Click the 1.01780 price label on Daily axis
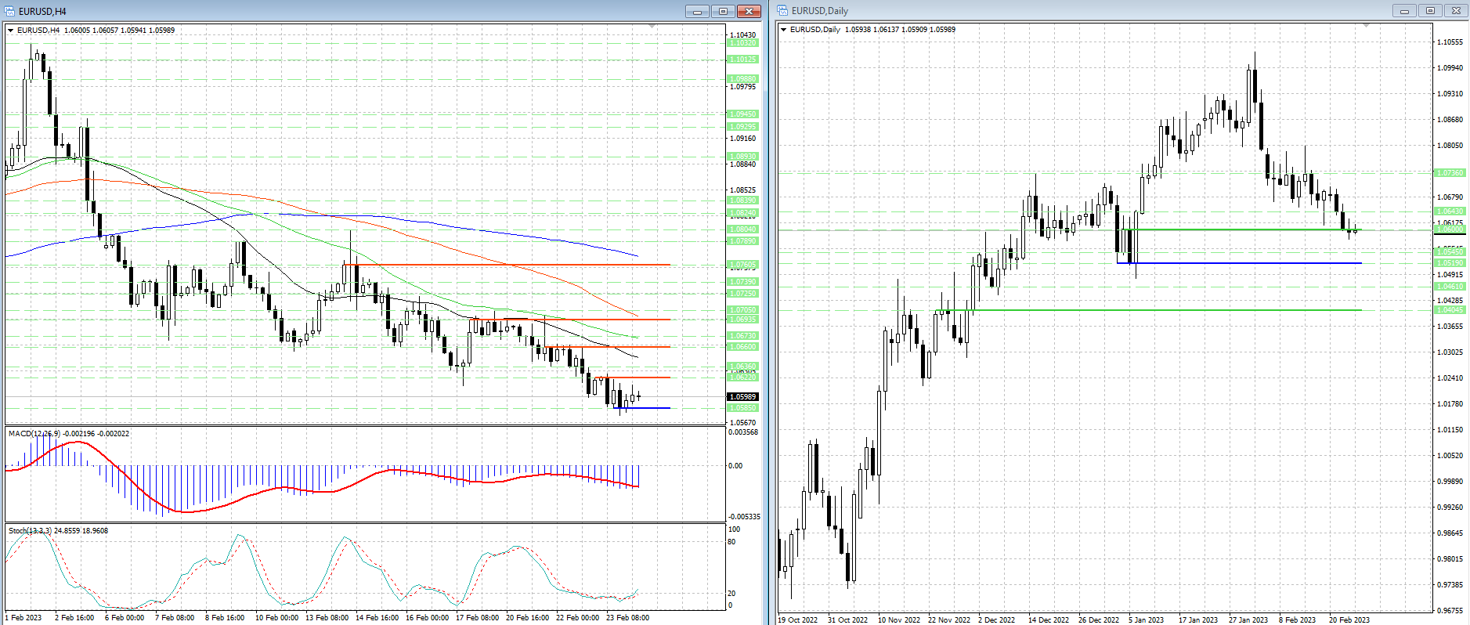 [1450, 404]
